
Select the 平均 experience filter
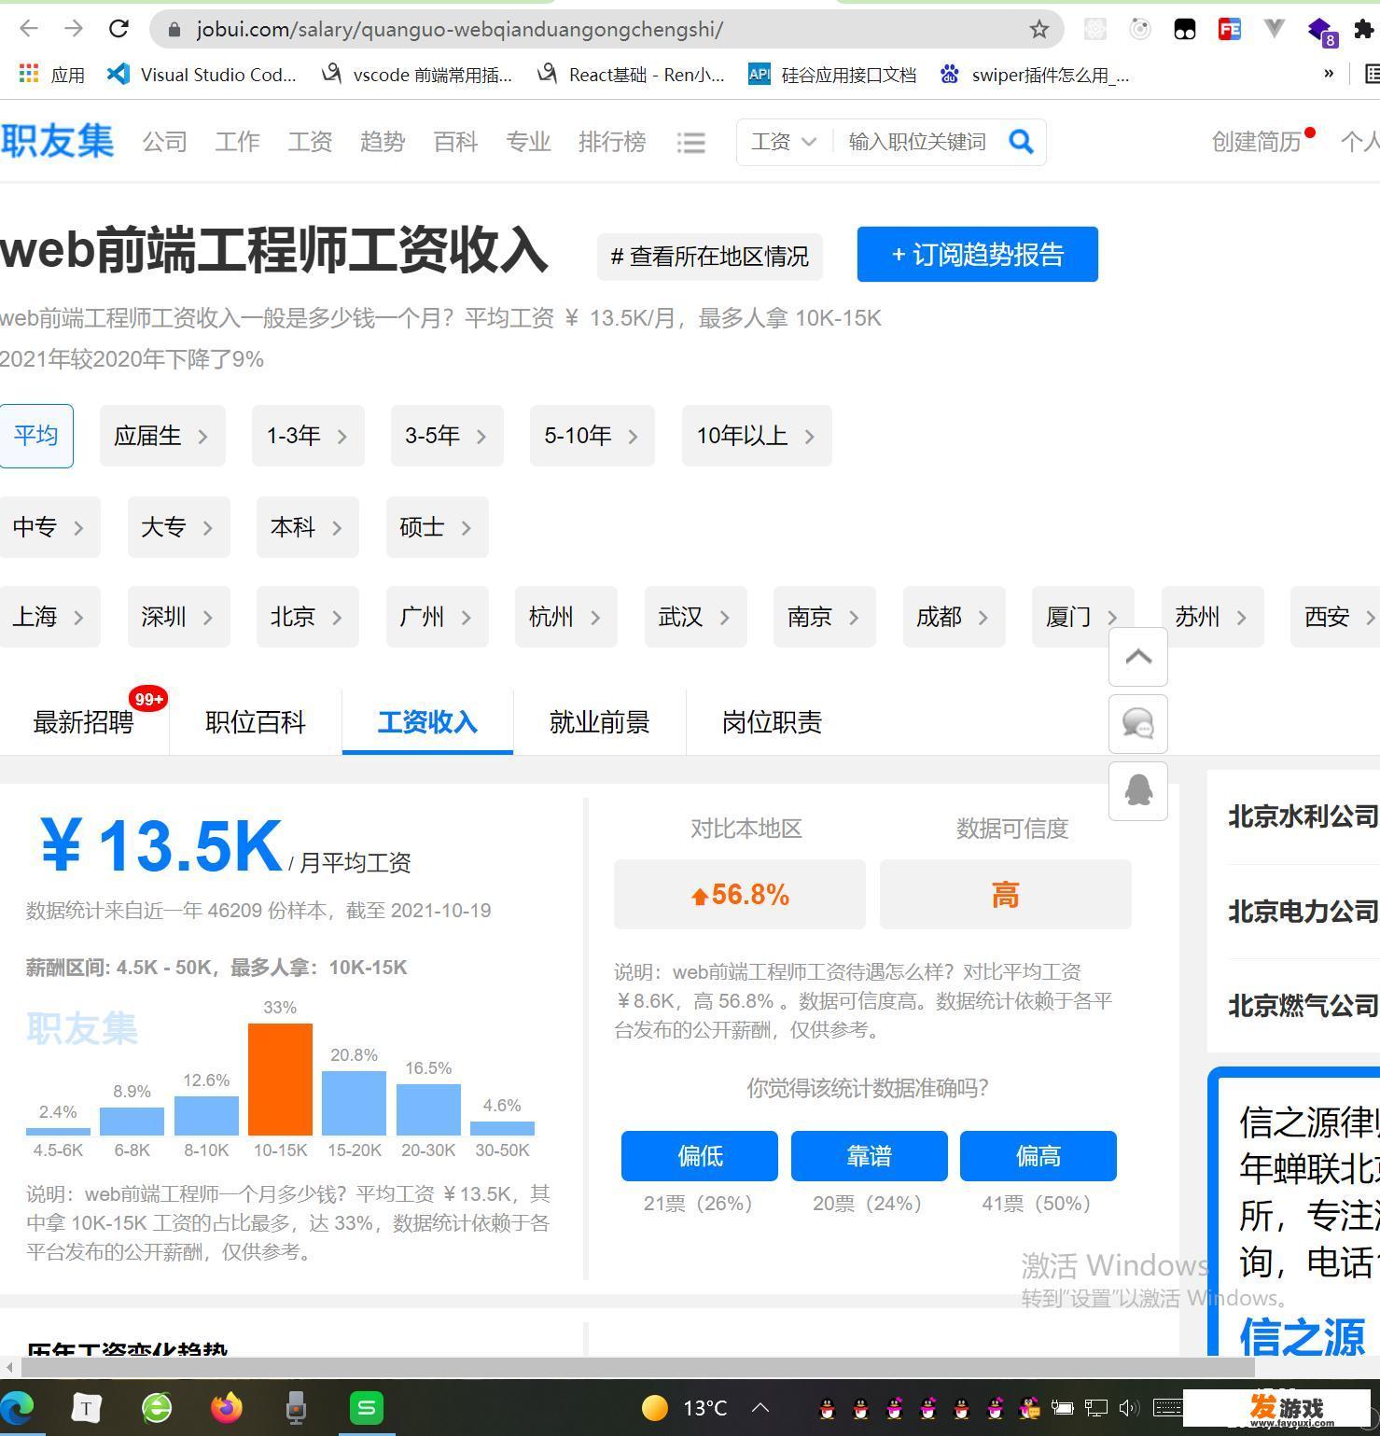click(x=36, y=436)
